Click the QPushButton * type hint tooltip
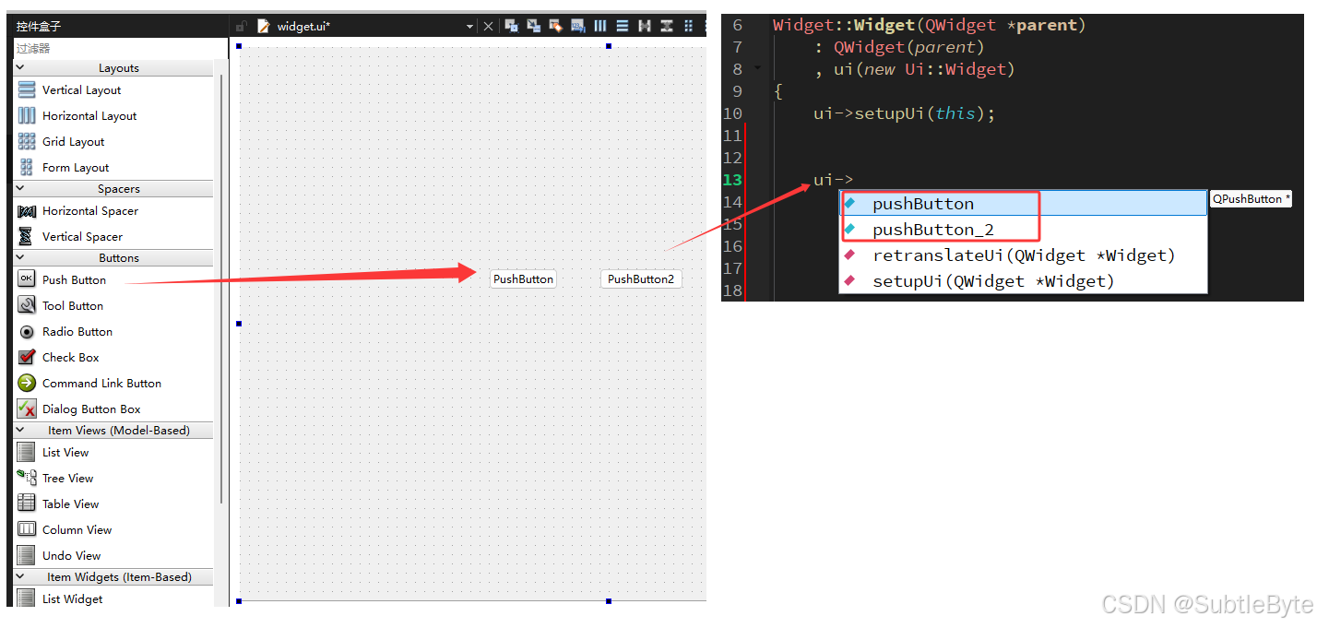1317x628 pixels. point(1251,199)
